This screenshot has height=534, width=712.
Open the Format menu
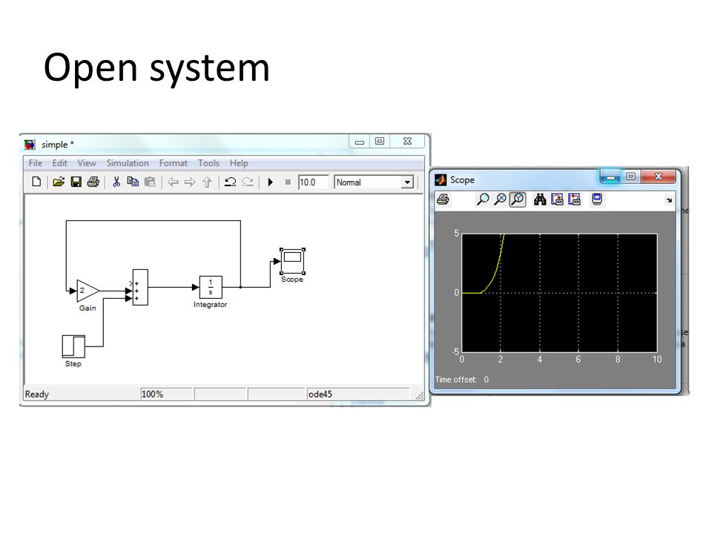click(x=173, y=163)
